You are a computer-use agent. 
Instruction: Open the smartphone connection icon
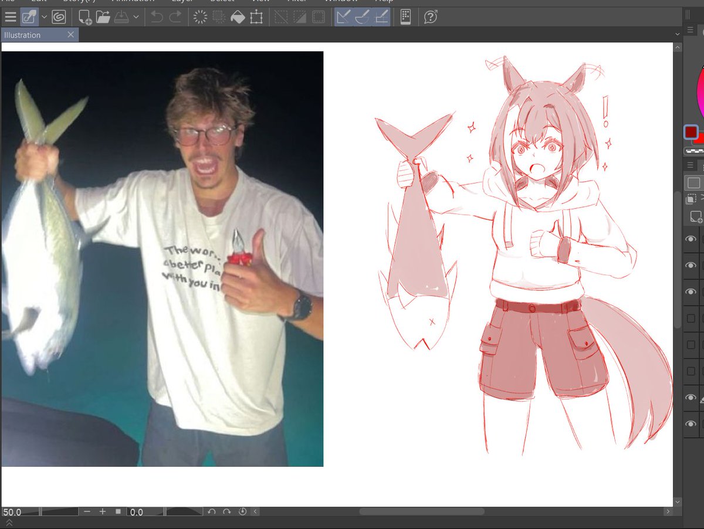click(405, 17)
